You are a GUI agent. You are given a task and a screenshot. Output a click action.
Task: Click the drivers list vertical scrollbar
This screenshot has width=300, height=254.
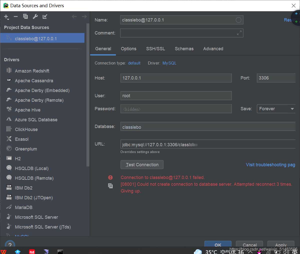pyautogui.click(x=88, y=95)
